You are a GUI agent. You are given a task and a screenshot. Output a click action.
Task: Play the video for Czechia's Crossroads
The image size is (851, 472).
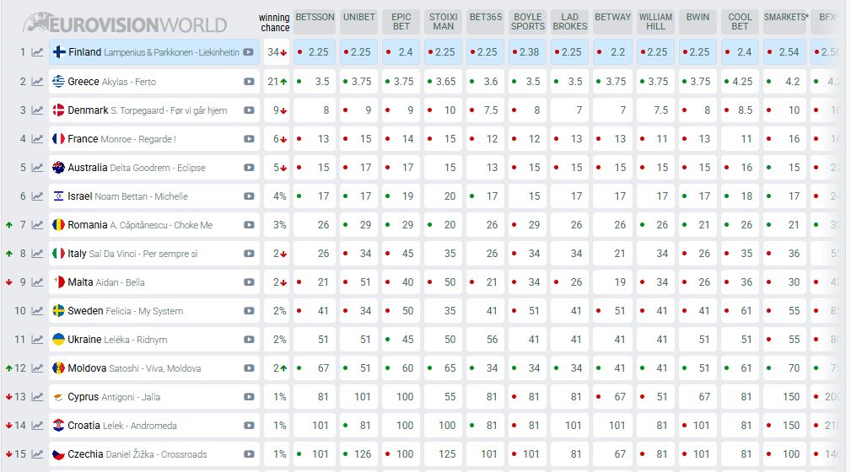[x=249, y=454]
